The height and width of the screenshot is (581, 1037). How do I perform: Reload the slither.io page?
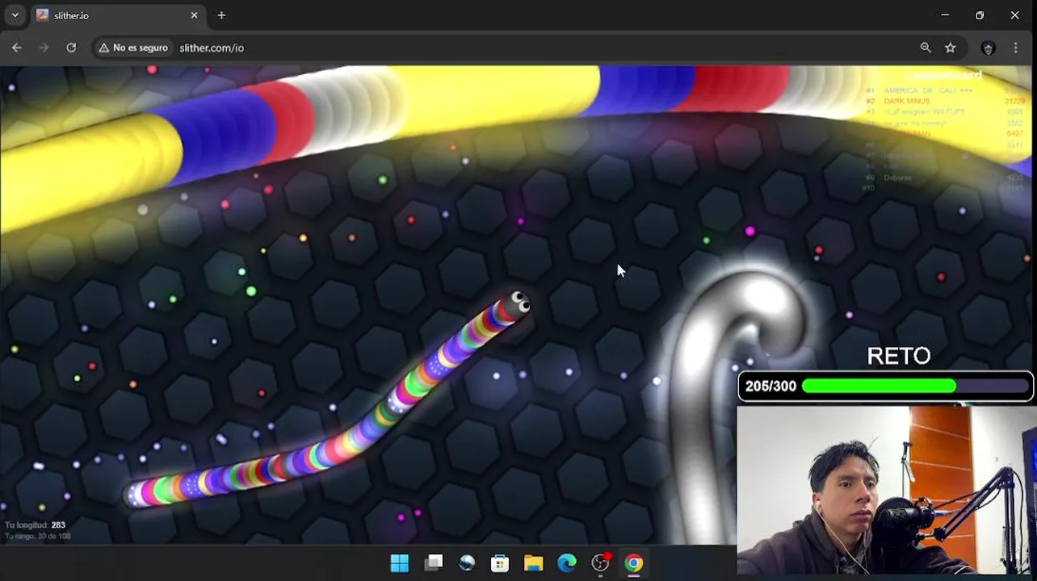click(x=71, y=48)
